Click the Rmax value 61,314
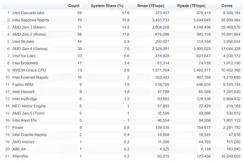This screenshot has height=163, width=244. 163,63
